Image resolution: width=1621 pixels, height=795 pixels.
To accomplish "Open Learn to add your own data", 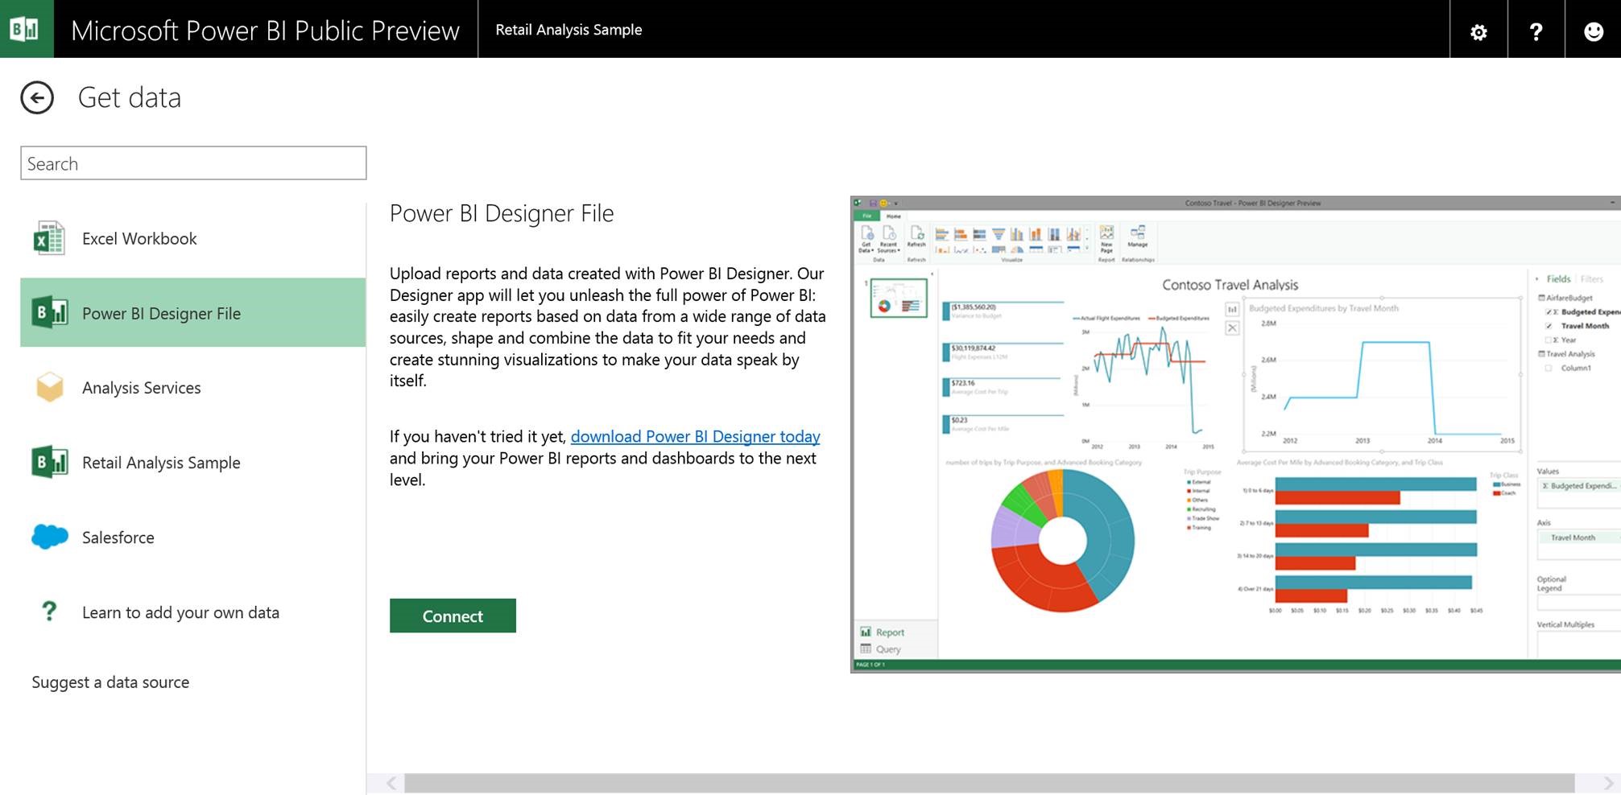I will coord(180,612).
